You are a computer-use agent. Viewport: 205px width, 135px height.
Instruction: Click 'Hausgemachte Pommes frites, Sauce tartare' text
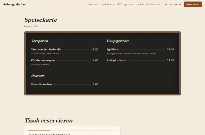point(131,54)
